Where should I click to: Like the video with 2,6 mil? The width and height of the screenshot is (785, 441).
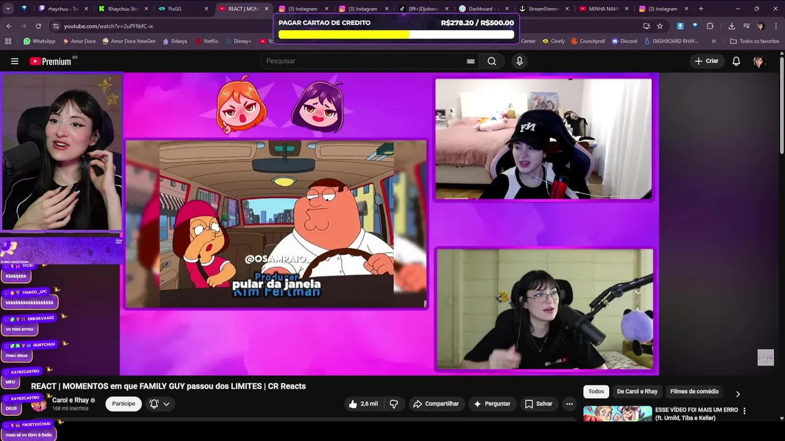(x=363, y=404)
